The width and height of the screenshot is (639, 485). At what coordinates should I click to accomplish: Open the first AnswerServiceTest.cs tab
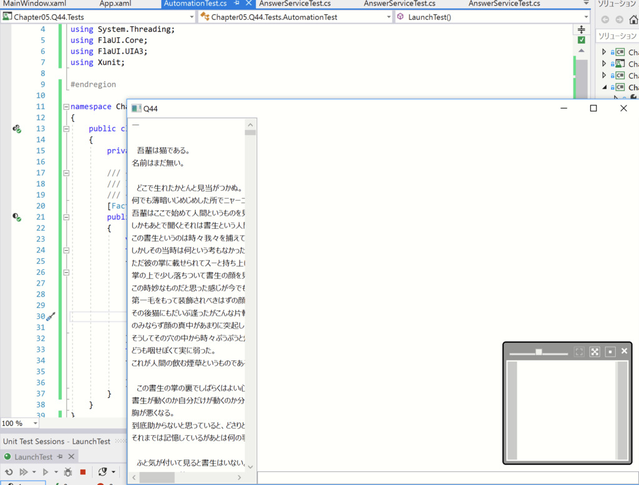click(x=295, y=3)
